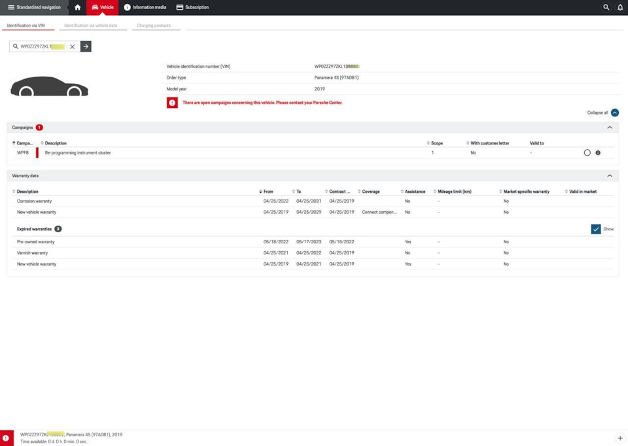
Task: Sort warranty by Mileage limit (km) column
Action: coord(452,192)
